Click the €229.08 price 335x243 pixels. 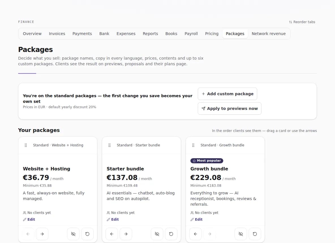point(206,177)
